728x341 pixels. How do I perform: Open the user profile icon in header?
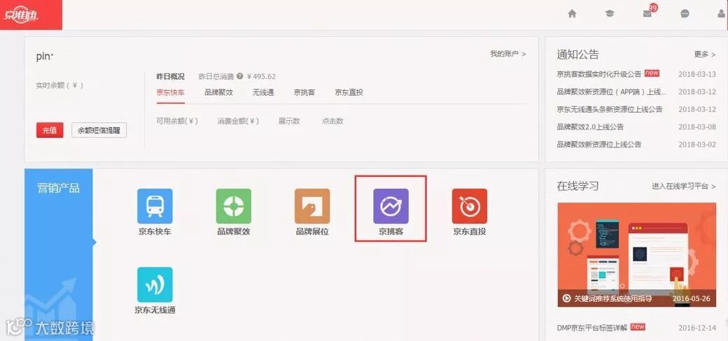tap(722, 14)
